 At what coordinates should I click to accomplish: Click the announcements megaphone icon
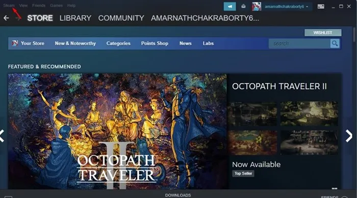[x=229, y=7]
